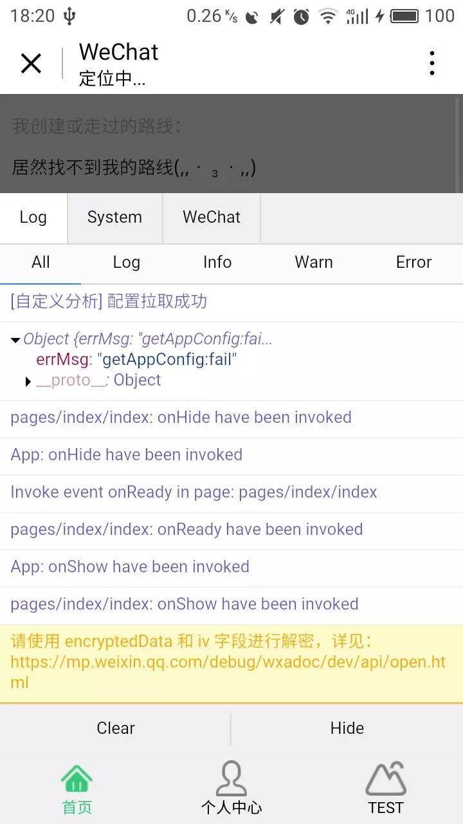This screenshot has width=463, height=824.
Task: Select the All filter
Action: (x=41, y=263)
